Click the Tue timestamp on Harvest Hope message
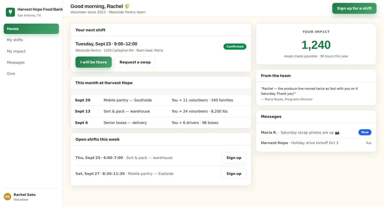 point(369,143)
